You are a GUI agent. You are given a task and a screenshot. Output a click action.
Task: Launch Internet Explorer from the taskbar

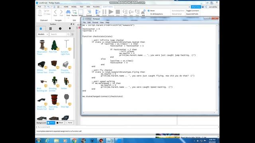(x=47, y=141)
